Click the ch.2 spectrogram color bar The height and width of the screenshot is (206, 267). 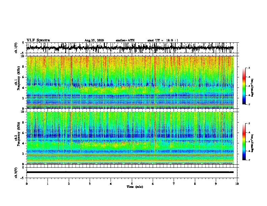(x=244, y=142)
